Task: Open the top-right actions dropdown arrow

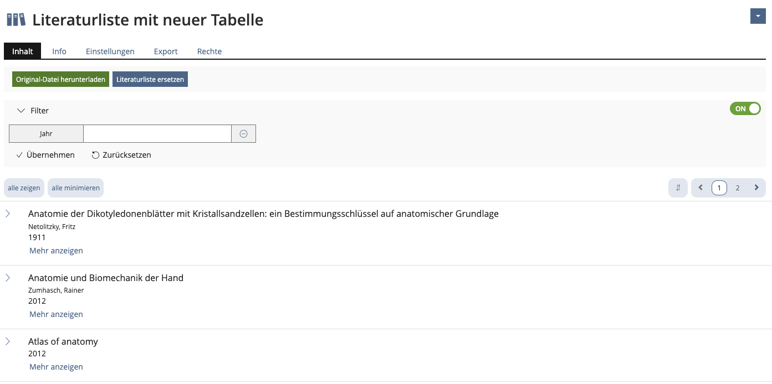Action: coord(758,17)
